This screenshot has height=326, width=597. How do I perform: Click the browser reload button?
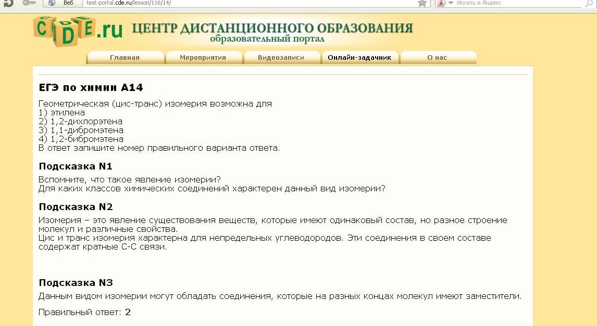pos(8,3)
